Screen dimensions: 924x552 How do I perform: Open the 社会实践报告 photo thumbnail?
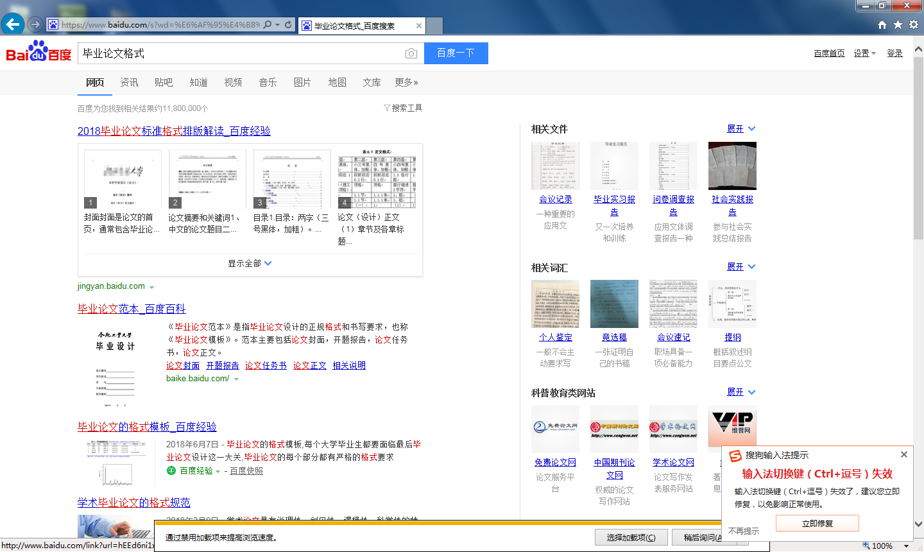[x=732, y=166]
